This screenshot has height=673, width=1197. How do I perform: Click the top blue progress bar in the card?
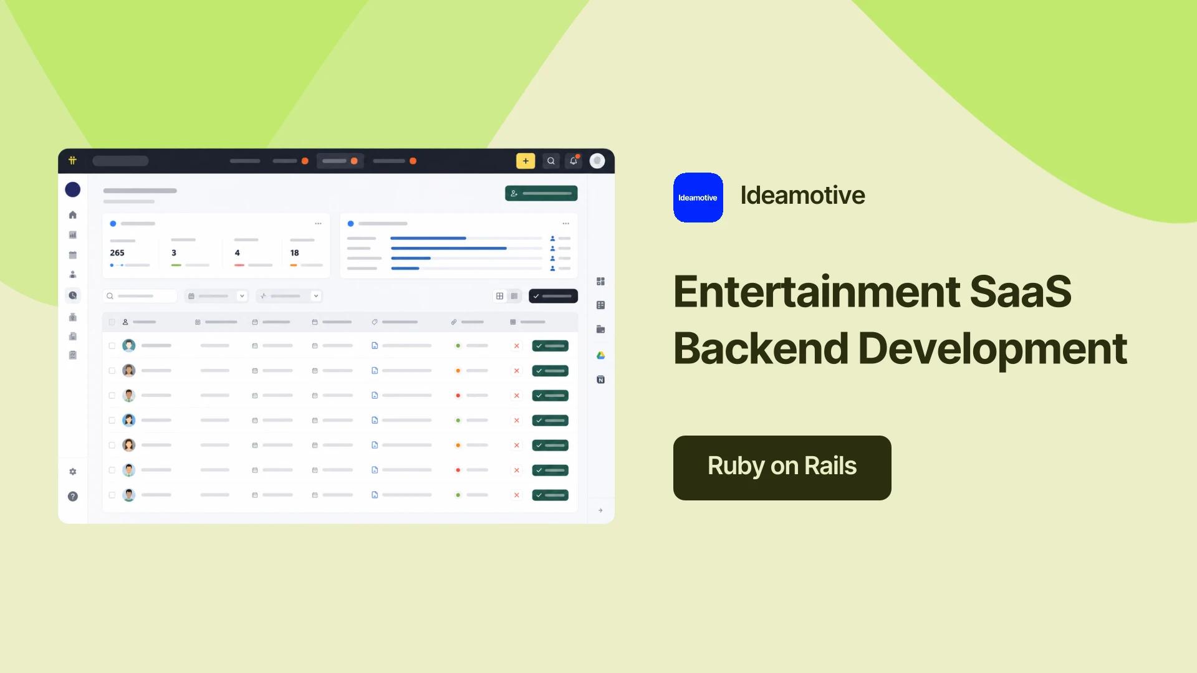click(428, 238)
